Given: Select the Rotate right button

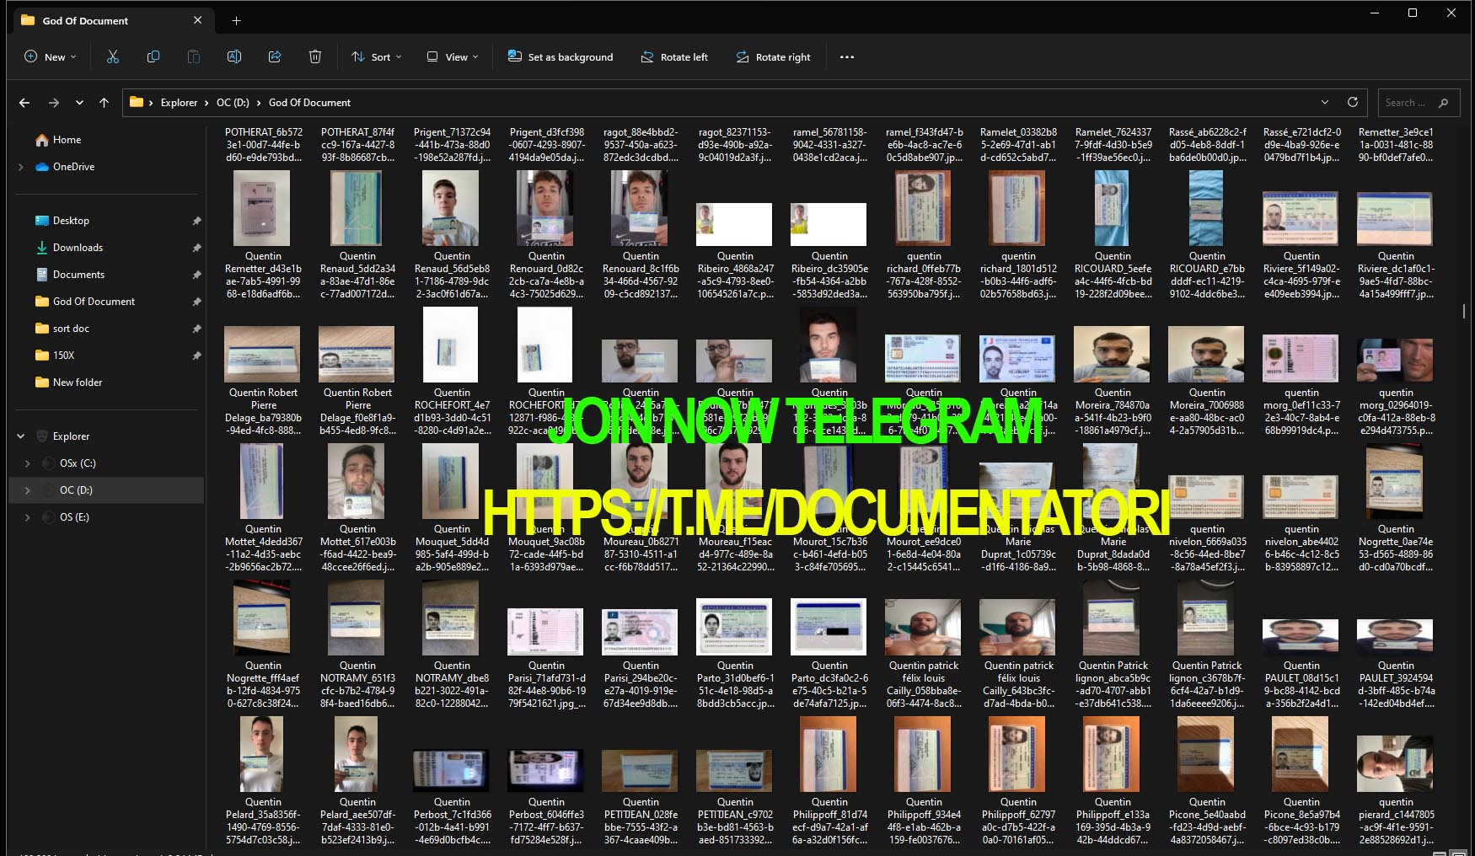Looking at the screenshot, I should click(773, 57).
